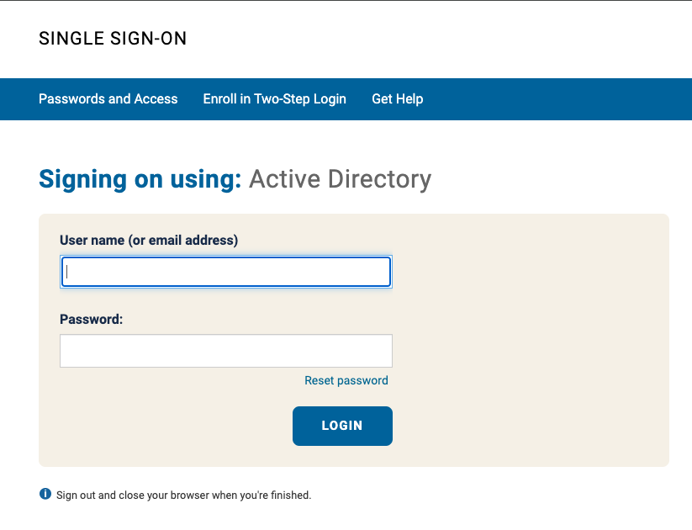Focus the Password input field
The height and width of the screenshot is (530, 692).
[226, 351]
